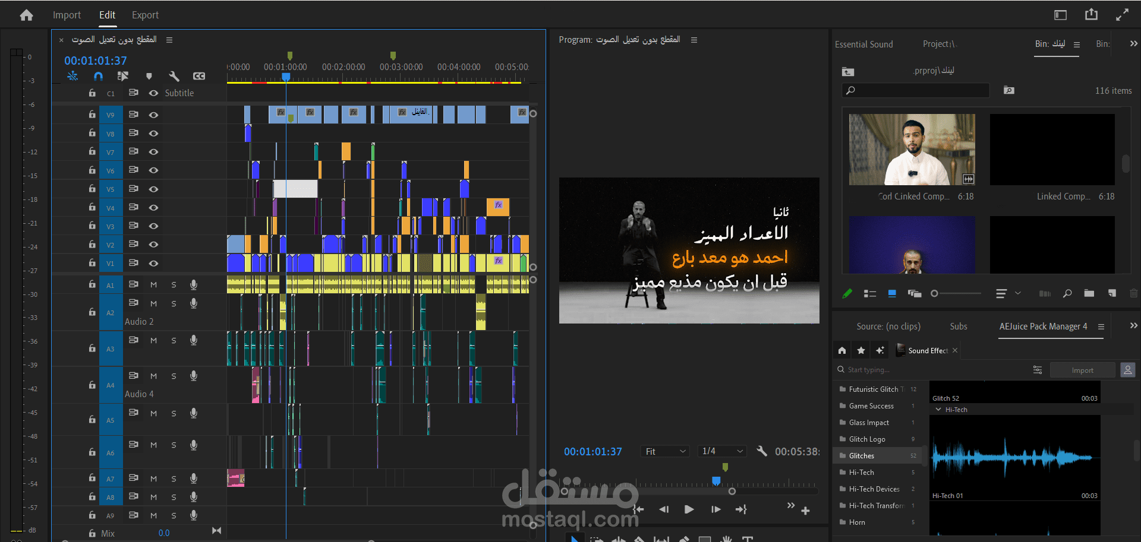1141x542 pixels.
Task: Open the Essential Sound tab
Action: [x=864, y=44]
